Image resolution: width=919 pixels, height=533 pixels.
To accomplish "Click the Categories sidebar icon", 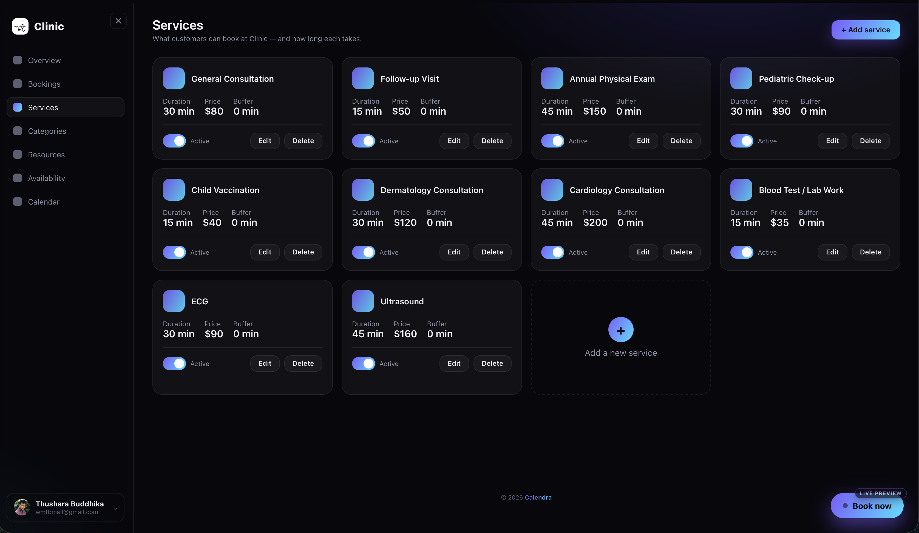I will 18,131.
